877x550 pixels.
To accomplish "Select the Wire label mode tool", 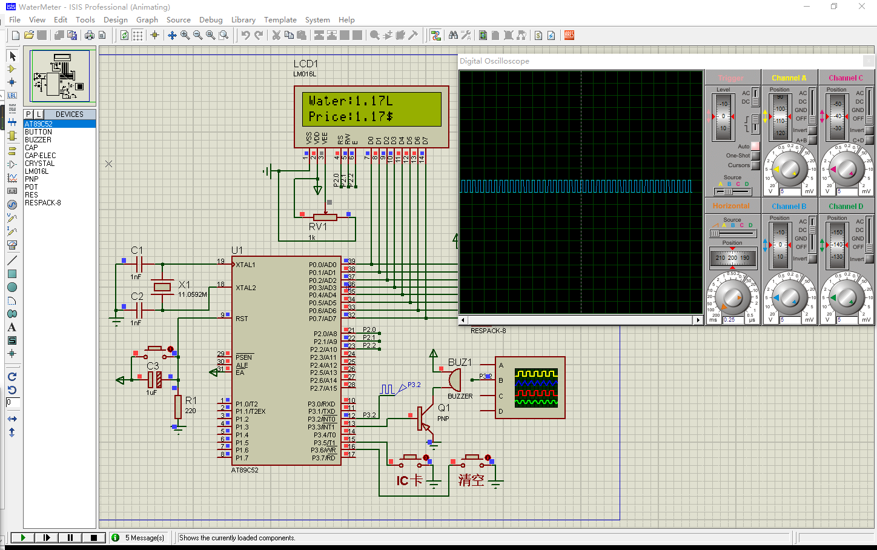I will click(12, 95).
